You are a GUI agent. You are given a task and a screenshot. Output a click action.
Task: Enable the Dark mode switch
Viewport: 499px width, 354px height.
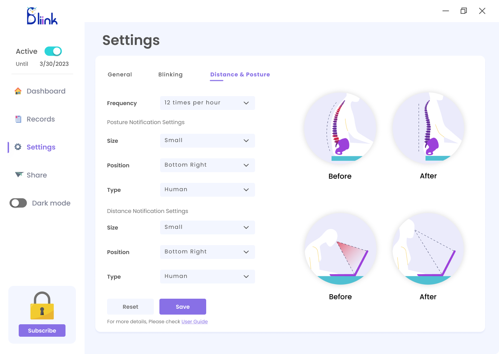pos(18,203)
